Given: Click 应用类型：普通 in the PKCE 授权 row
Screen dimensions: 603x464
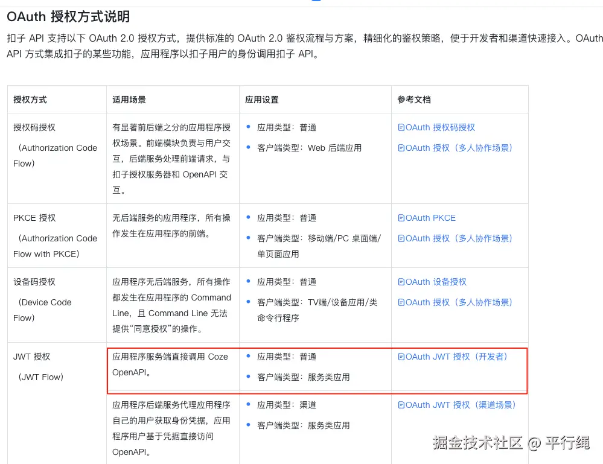Looking at the screenshot, I should pyautogui.click(x=287, y=218).
